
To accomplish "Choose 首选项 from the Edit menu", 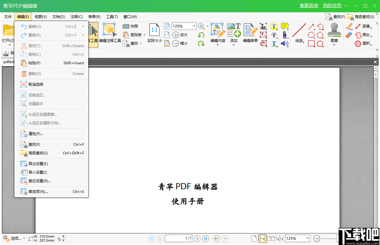I will tap(37, 191).
